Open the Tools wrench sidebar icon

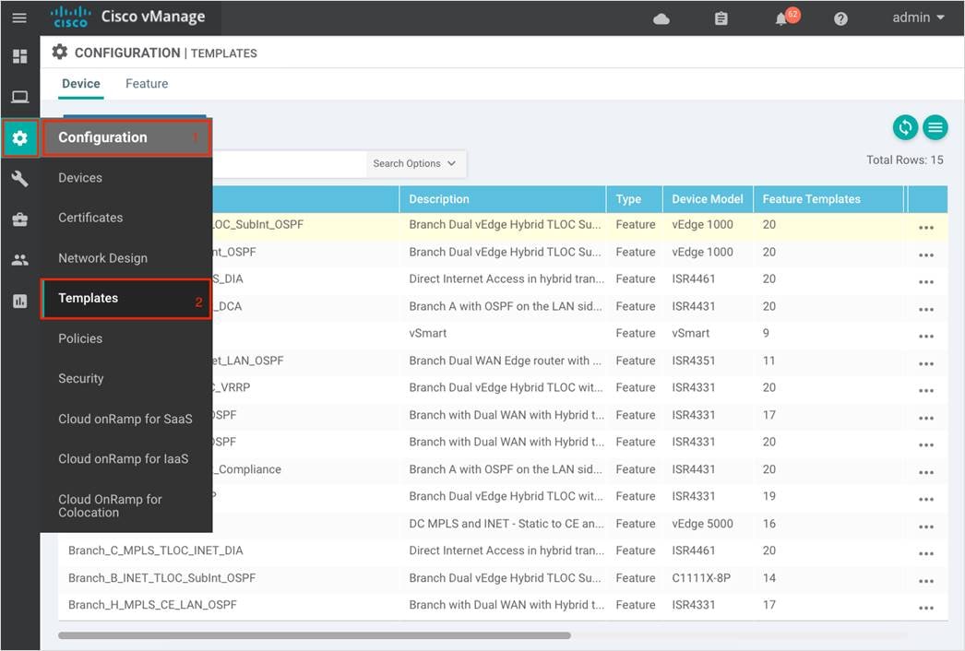pyautogui.click(x=19, y=179)
